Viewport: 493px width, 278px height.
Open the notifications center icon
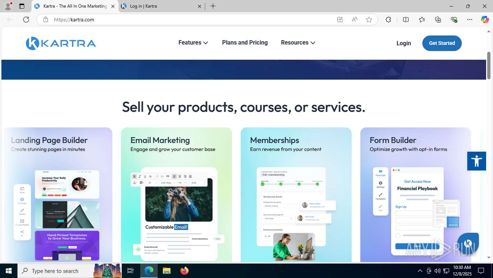coord(481,271)
